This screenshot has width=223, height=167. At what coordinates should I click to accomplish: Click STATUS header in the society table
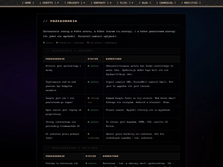pyautogui.click(x=91, y=156)
